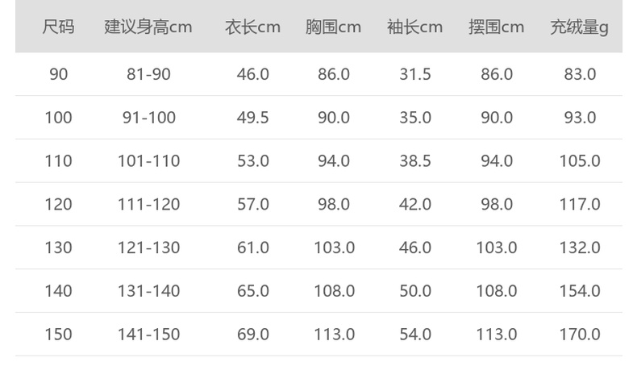
Task: Click the 65.0 value under 衣长cm
Action: 252,291
